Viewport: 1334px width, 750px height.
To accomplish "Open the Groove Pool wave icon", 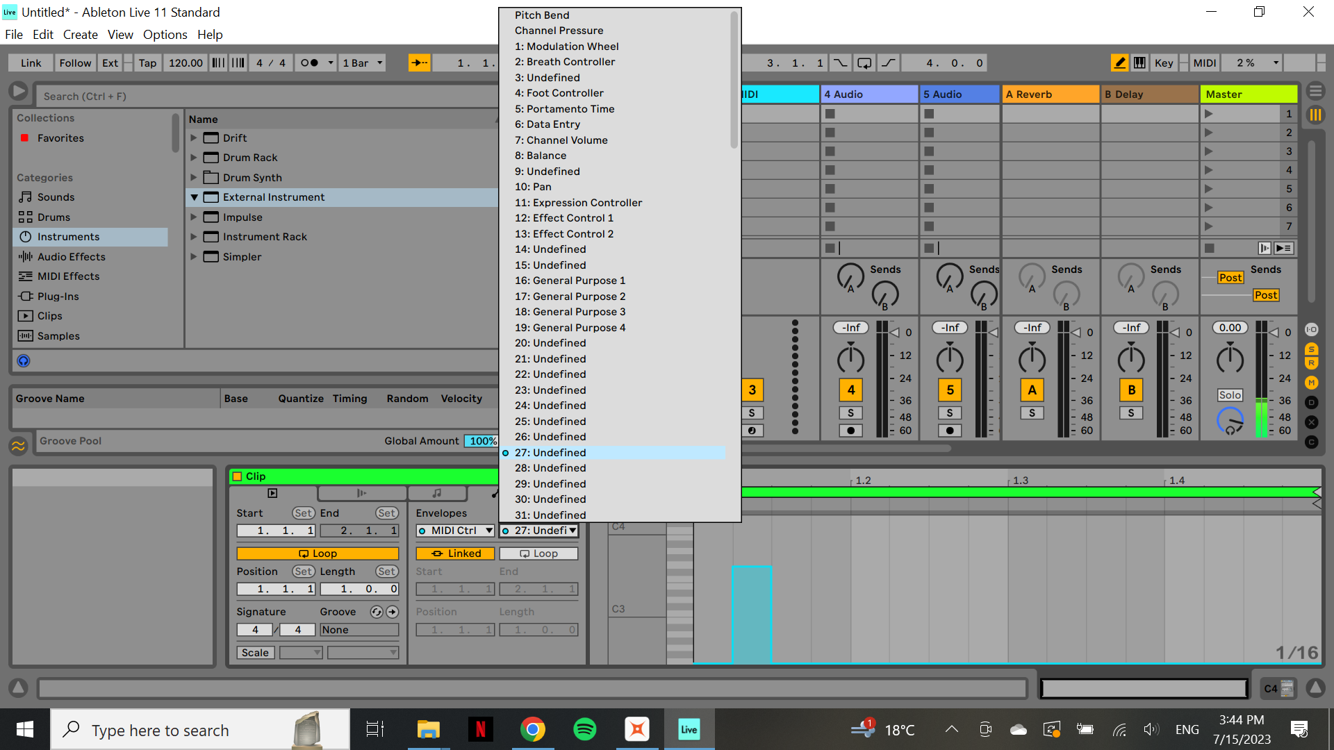I will pyautogui.click(x=19, y=446).
